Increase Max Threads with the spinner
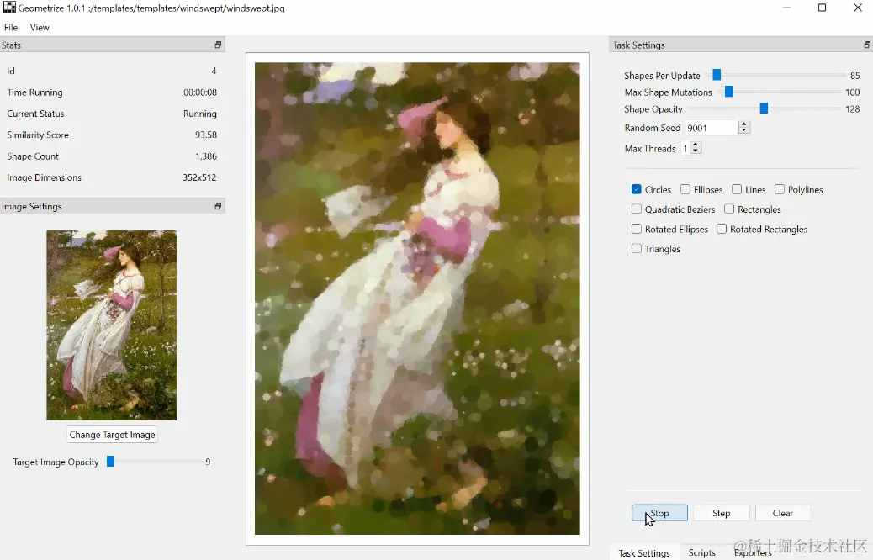This screenshot has width=873, height=560. pyautogui.click(x=696, y=144)
